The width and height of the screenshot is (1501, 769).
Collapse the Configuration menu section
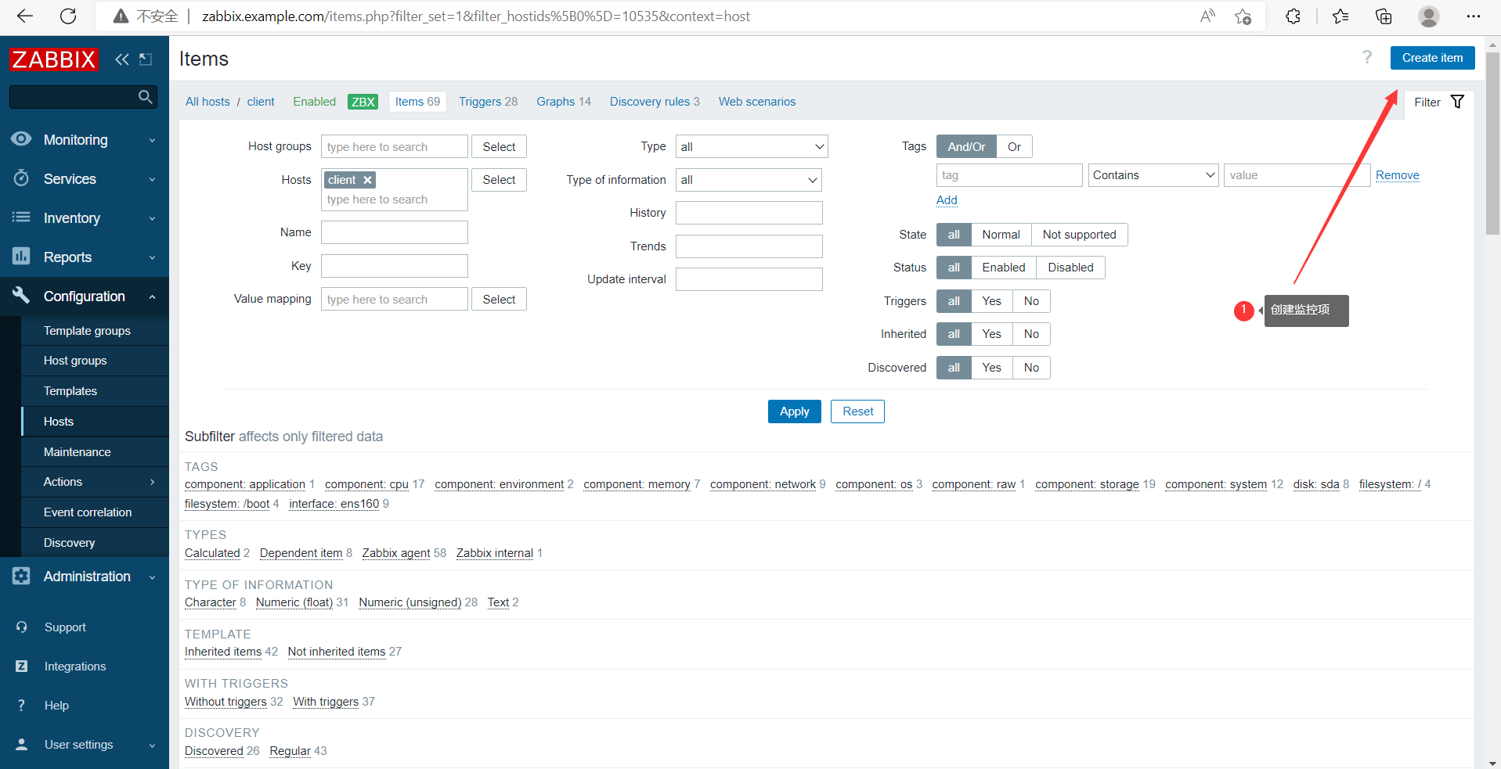[x=152, y=296]
